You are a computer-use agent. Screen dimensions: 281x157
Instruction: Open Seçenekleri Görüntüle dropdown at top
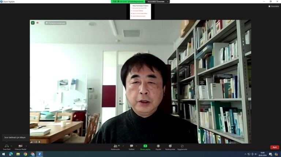click(x=158, y=2)
